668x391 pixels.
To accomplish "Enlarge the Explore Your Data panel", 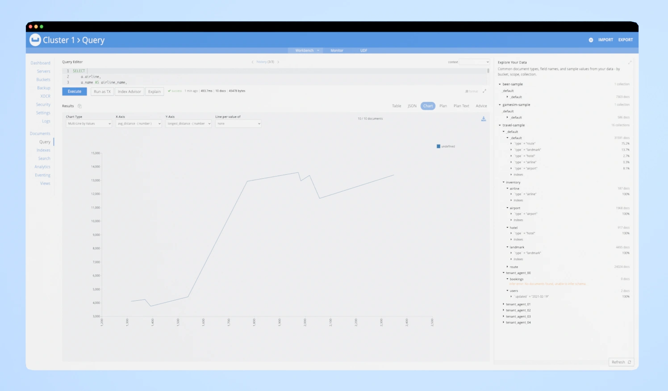I will [630, 63].
